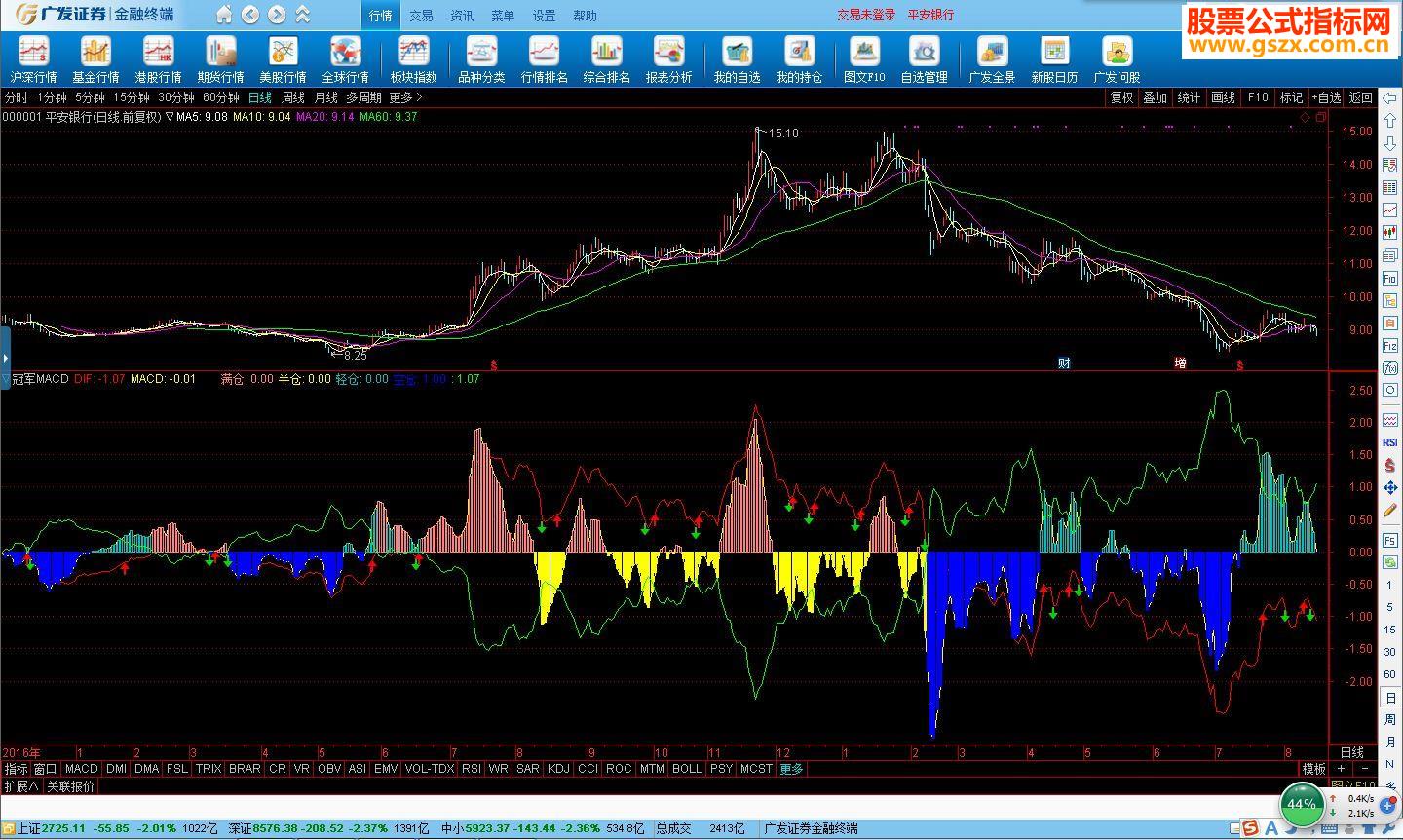Expand 更多 period options
This screenshot has height=840, width=1403.
[406, 97]
